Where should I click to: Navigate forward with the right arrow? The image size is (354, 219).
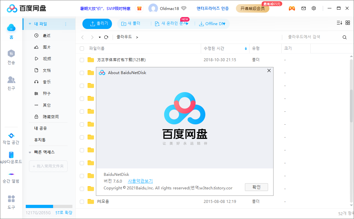click(92, 37)
